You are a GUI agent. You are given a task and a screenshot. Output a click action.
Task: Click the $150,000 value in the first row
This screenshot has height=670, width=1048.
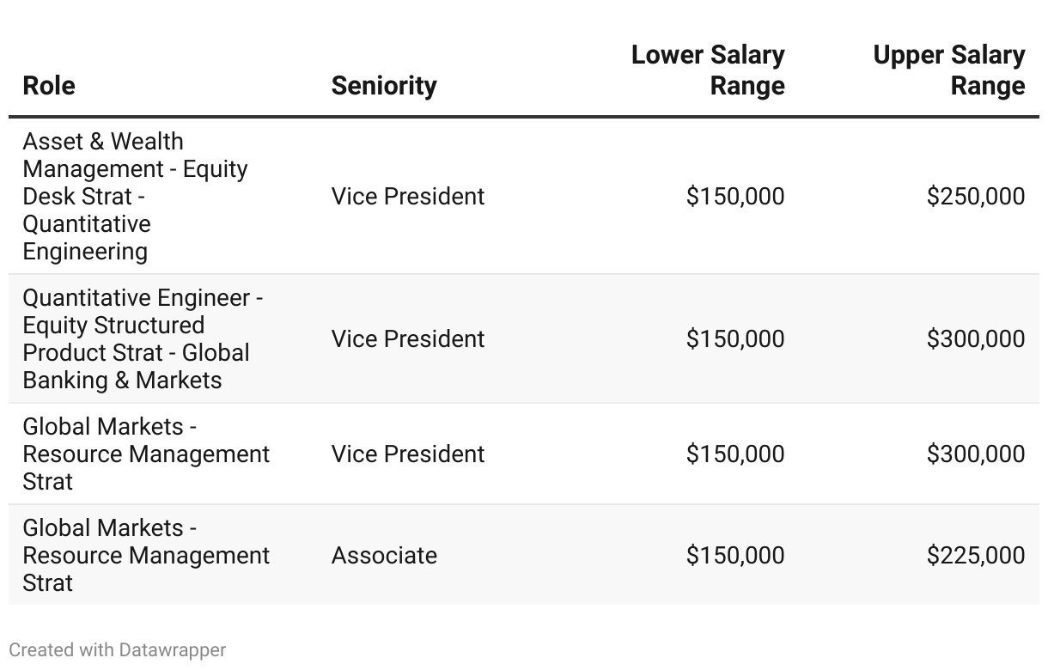[x=734, y=196]
